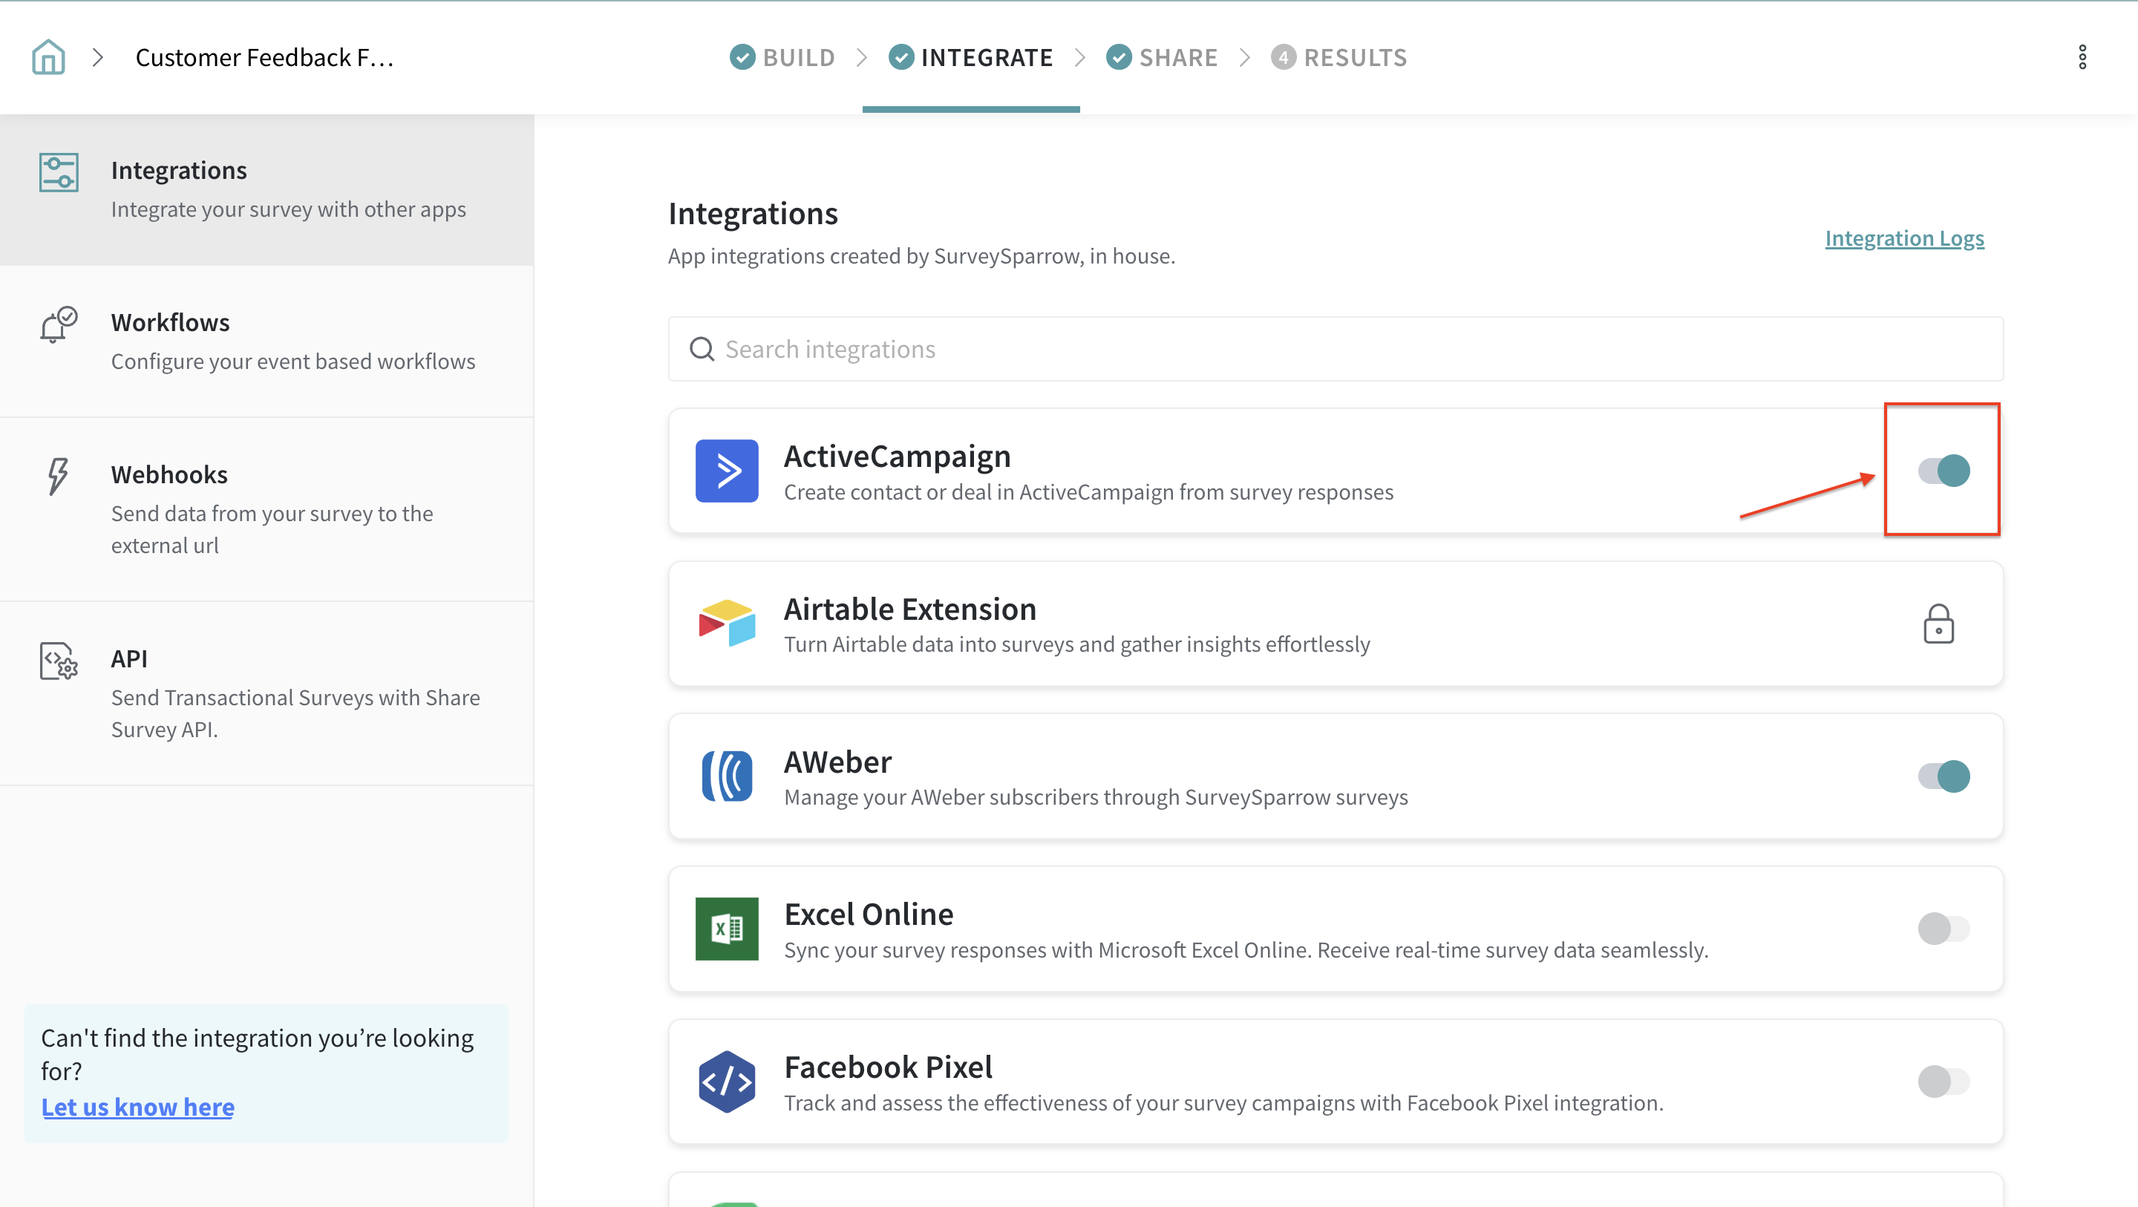Enable the Facebook Pixel integration toggle
The width and height of the screenshot is (2138, 1207).
click(1943, 1081)
